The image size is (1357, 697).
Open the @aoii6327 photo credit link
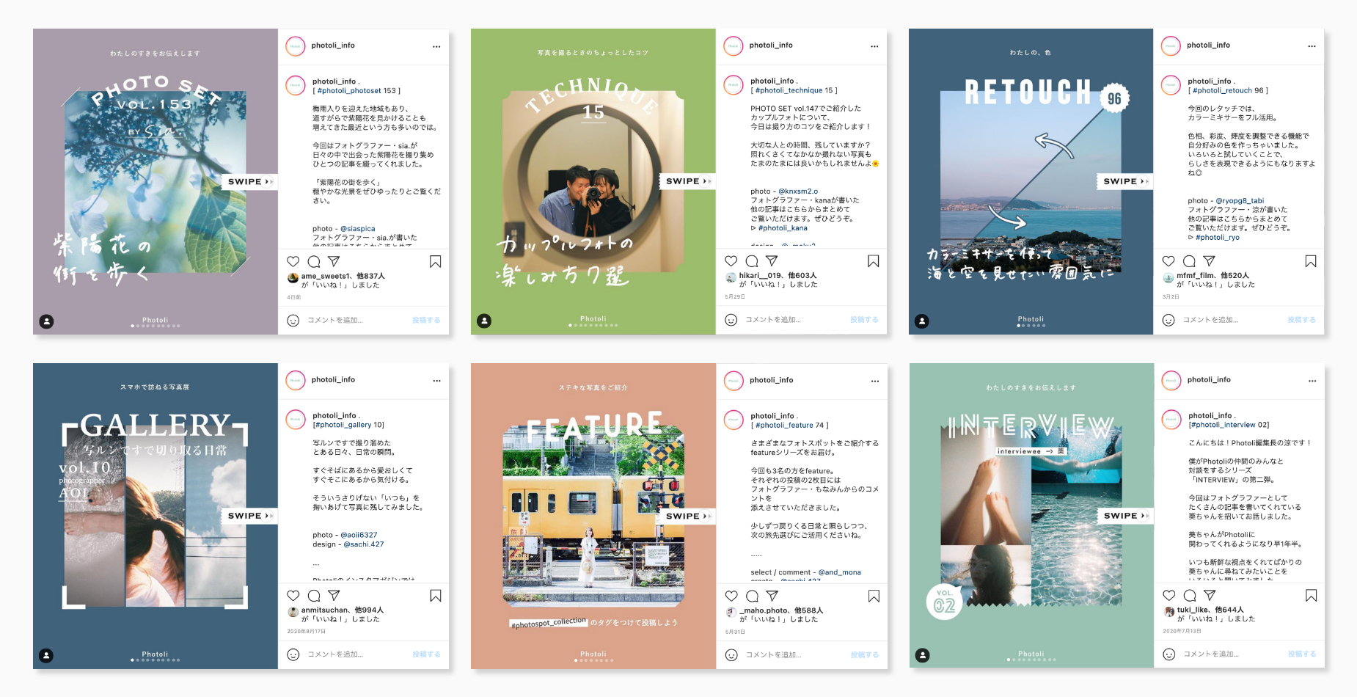359,535
